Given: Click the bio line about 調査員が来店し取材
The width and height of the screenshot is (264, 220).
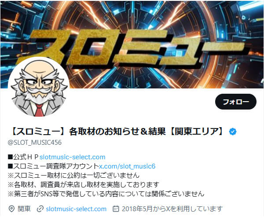Looking at the screenshot, I should 83,185.
